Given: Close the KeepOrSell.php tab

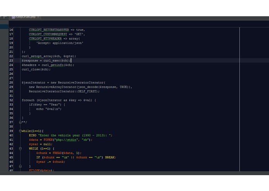Looking at the screenshot, I should [38, 17].
